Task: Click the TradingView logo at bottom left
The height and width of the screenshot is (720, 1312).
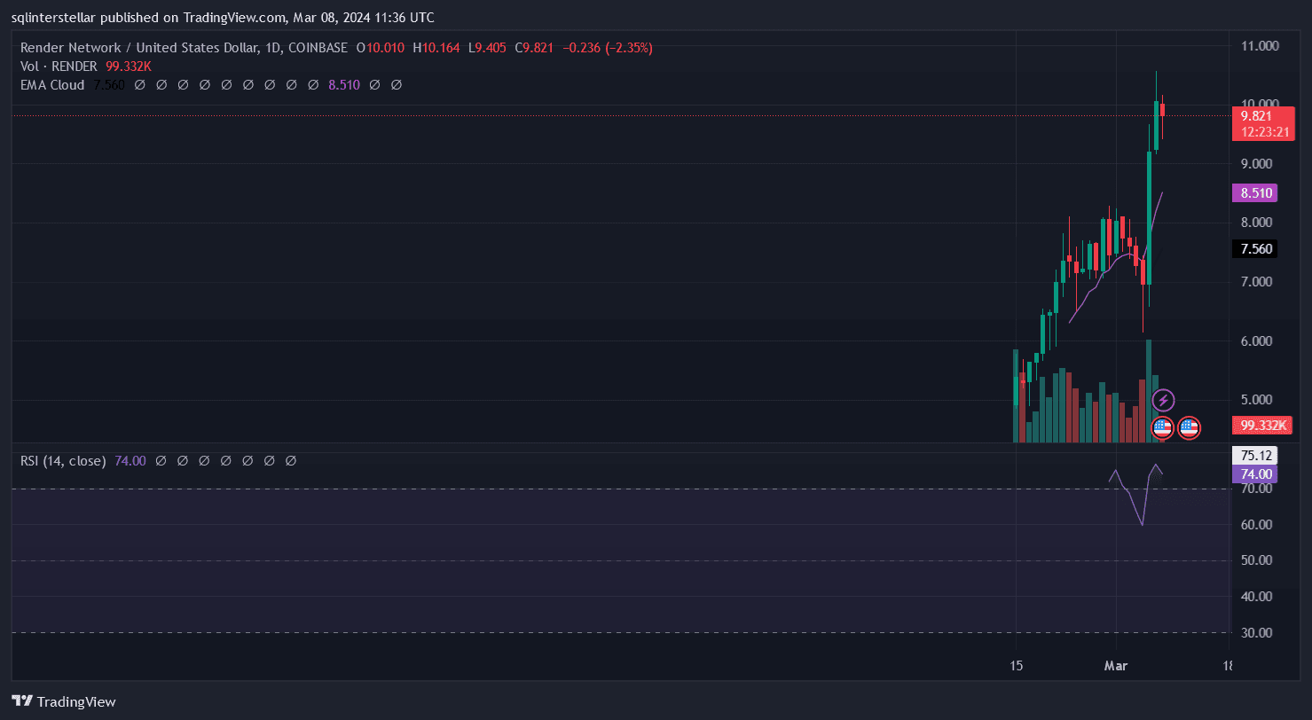Action: click(x=64, y=701)
